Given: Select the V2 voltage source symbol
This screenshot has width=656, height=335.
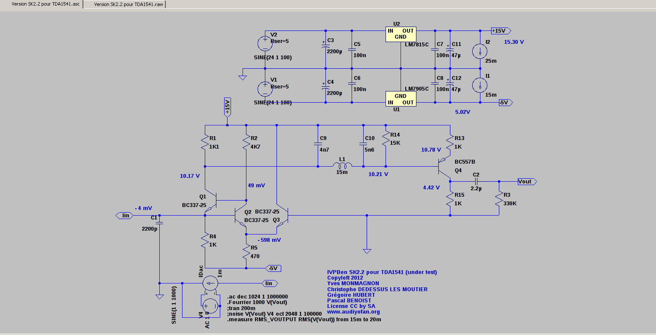Looking at the screenshot, I should point(265,43).
